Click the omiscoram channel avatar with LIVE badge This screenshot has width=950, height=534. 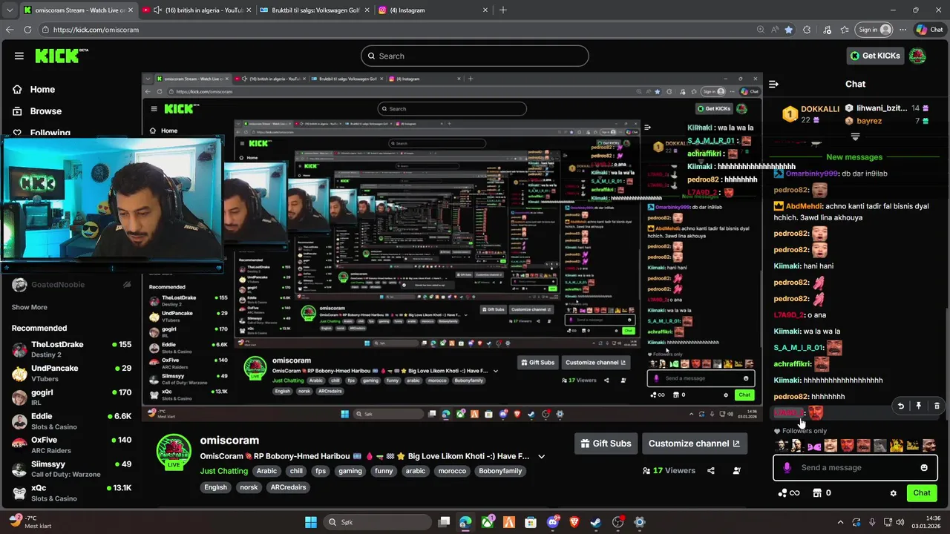[x=174, y=452]
